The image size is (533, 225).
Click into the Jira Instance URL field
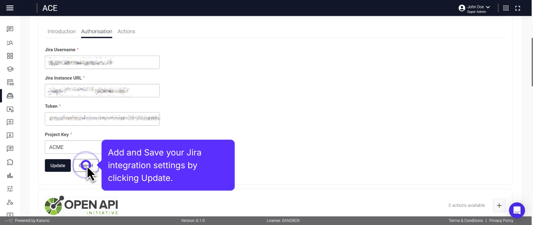pos(102,91)
